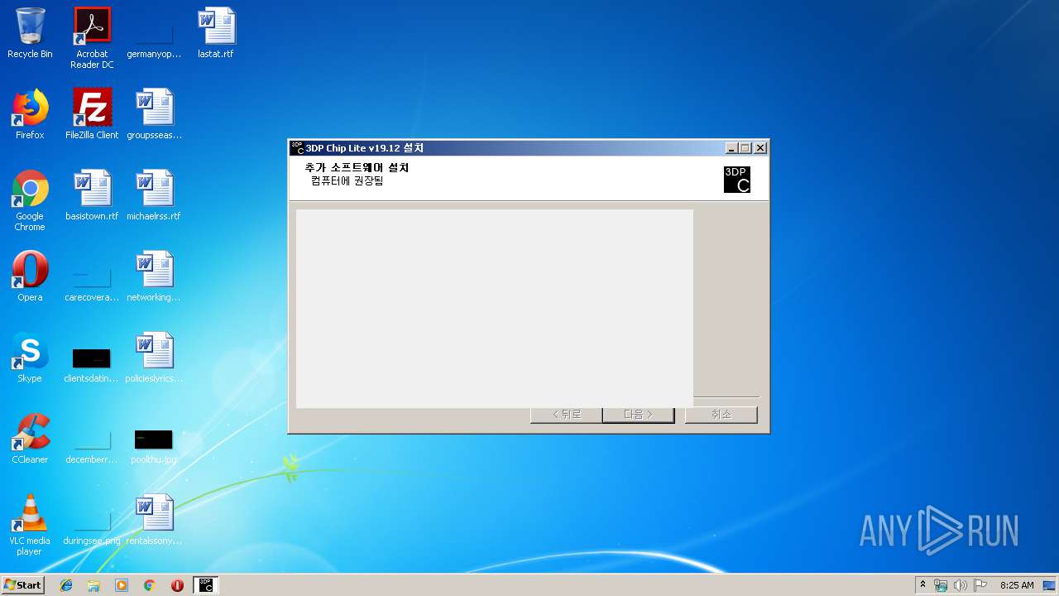Image resolution: width=1059 pixels, height=596 pixels.
Task: Click the blank additional software panel
Action: [495, 308]
